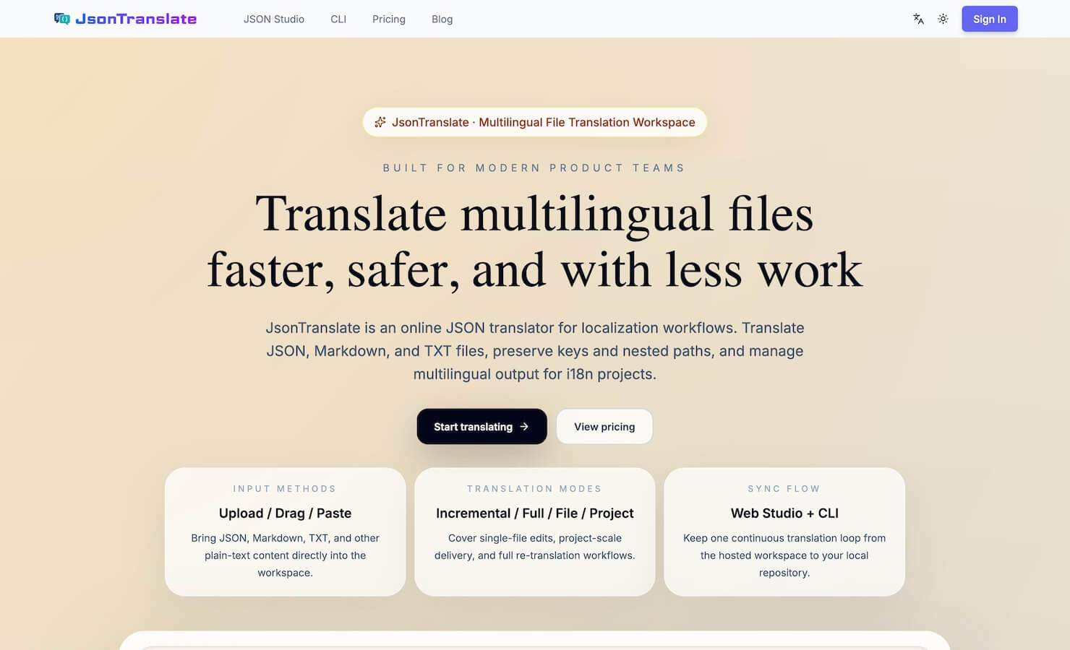Click 'Bring JSON, Markdown, TXT' description text
This screenshot has height=650, width=1070.
pyautogui.click(x=285, y=555)
